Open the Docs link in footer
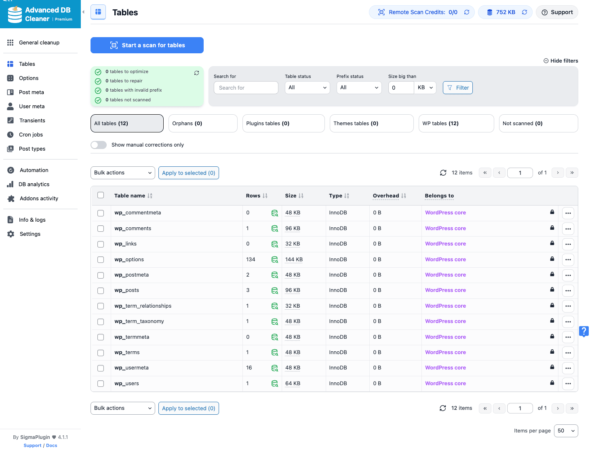The image size is (592, 470). click(52, 445)
